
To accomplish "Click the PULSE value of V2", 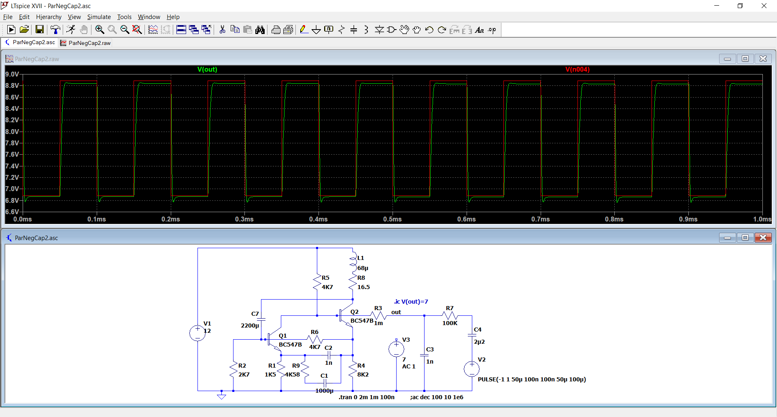I will coord(532,379).
